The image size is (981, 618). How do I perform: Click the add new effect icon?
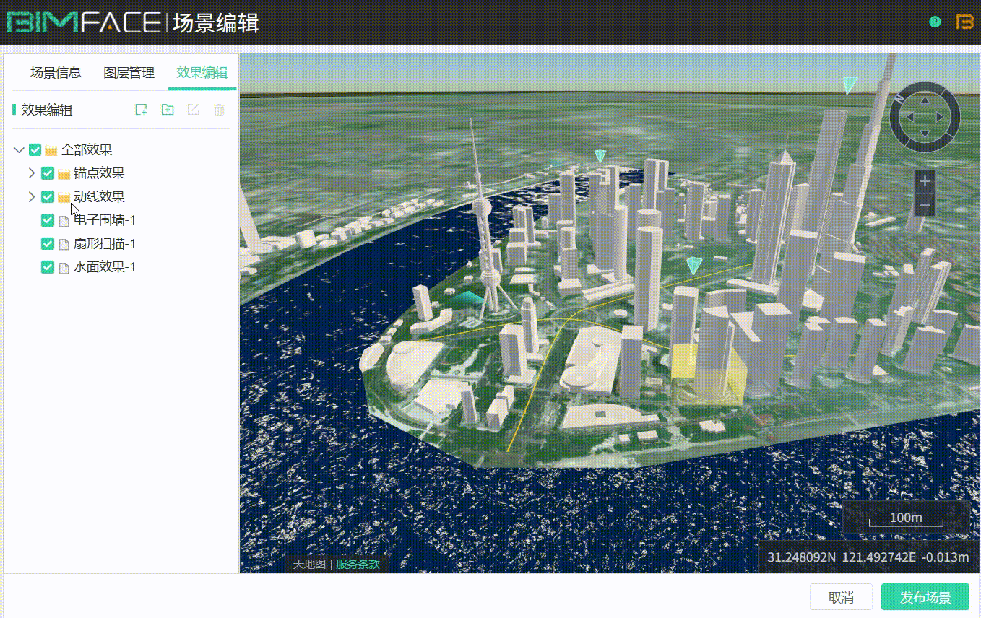point(142,110)
